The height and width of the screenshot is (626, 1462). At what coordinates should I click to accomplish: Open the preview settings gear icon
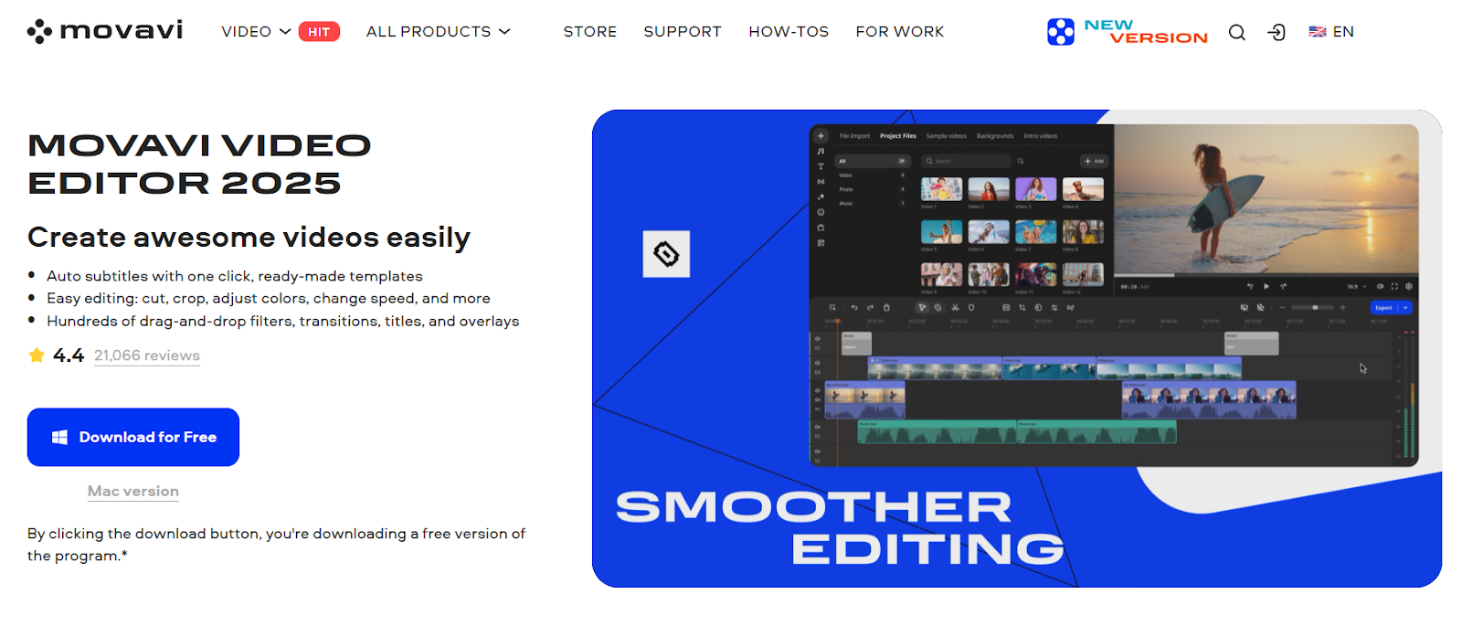pyautogui.click(x=1409, y=286)
